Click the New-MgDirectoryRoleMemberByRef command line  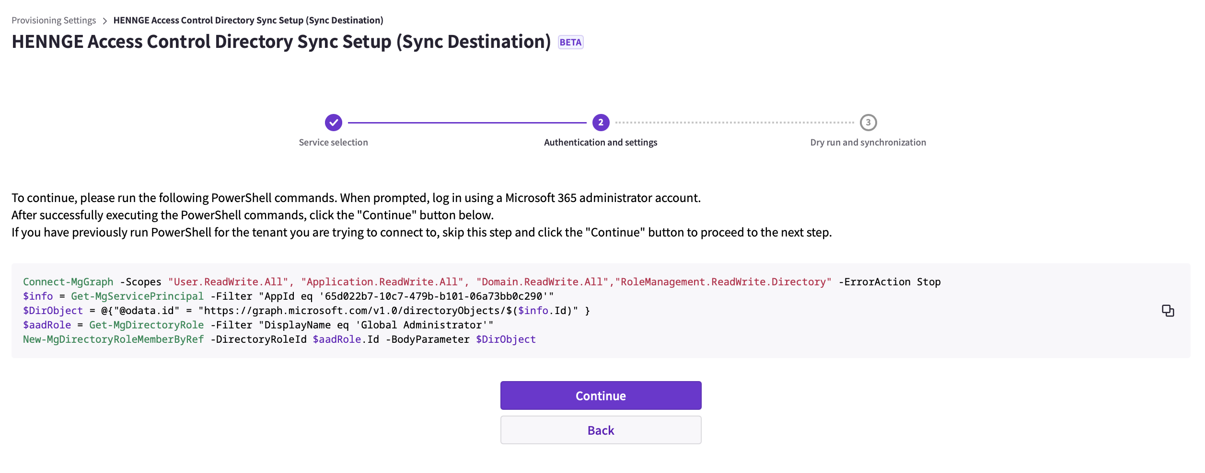tap(279, 339)
